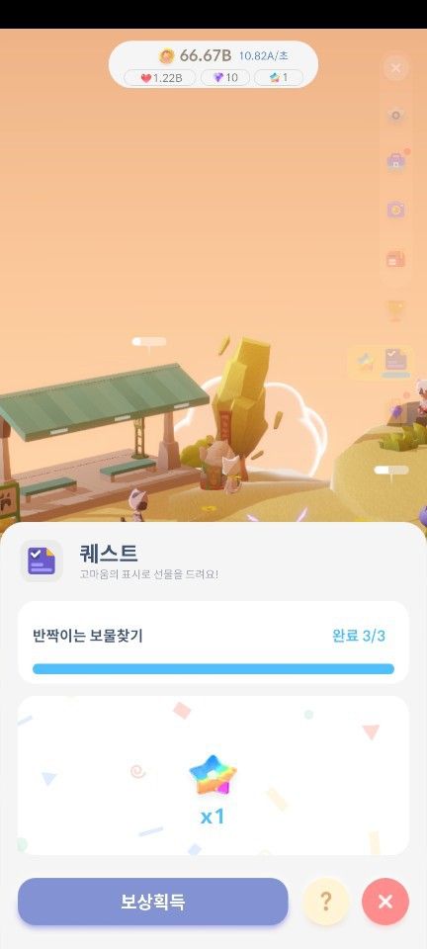Image resolution: width=427 pixels, height=949 pixels.
Task: Tap the rainbow star reward x1
Action: (213, 775)
